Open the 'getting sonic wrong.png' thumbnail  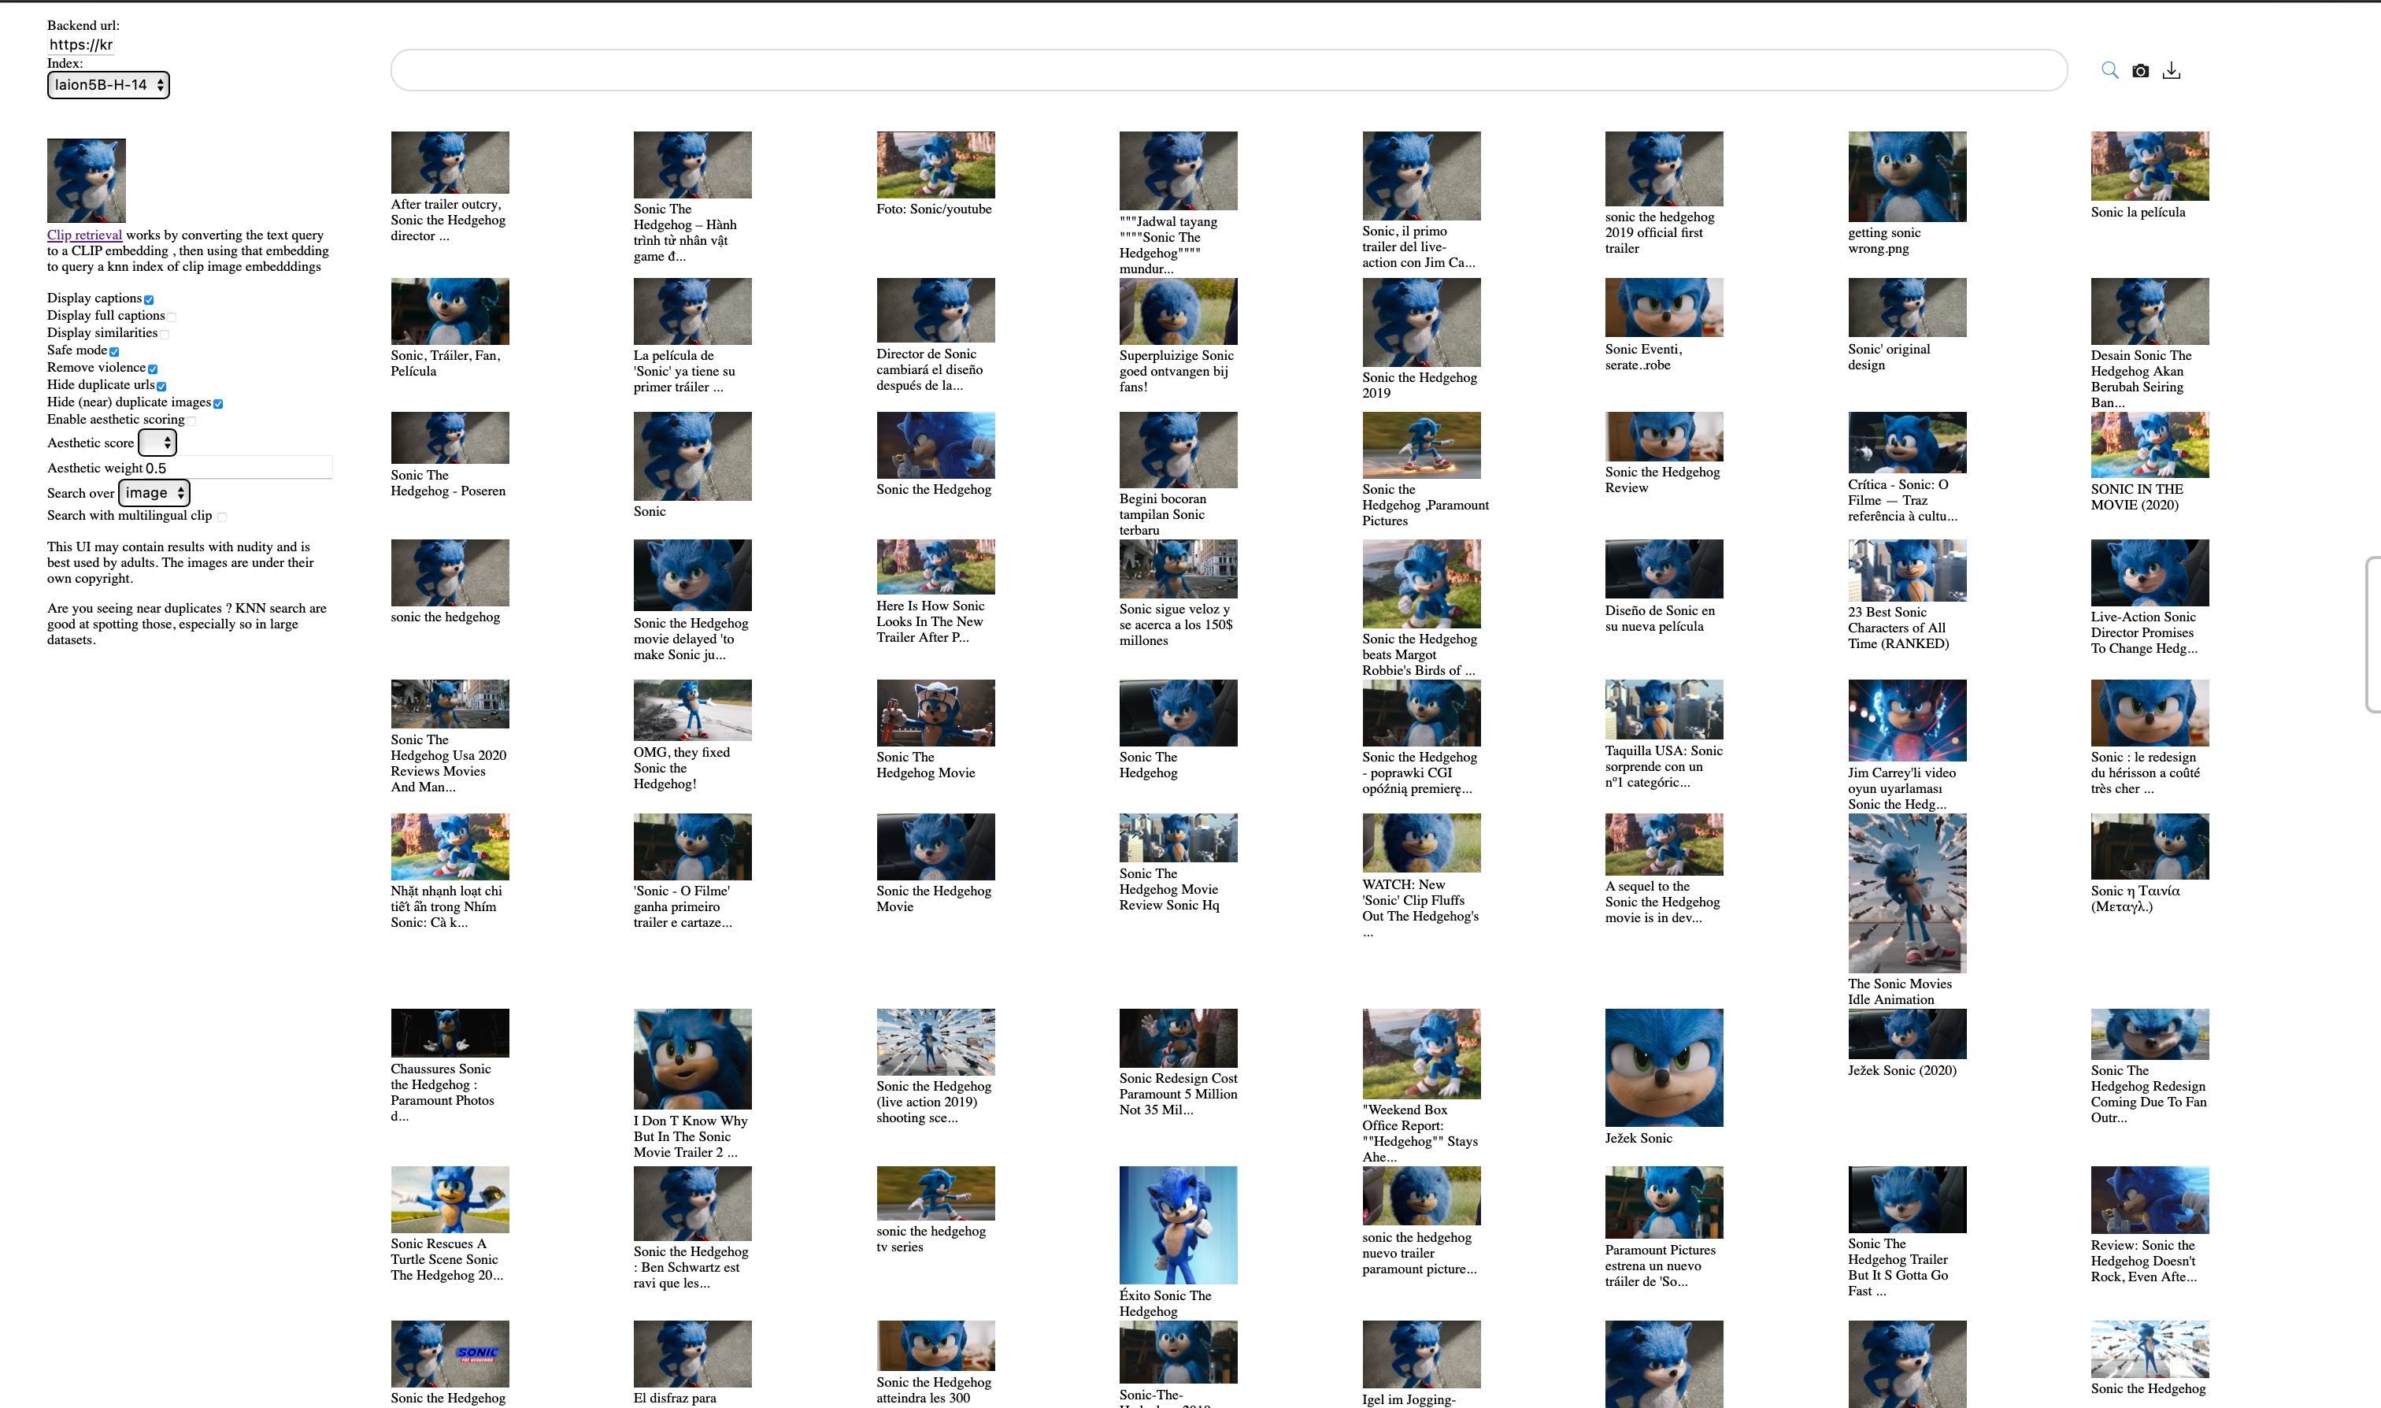(x=1907, y=176)
